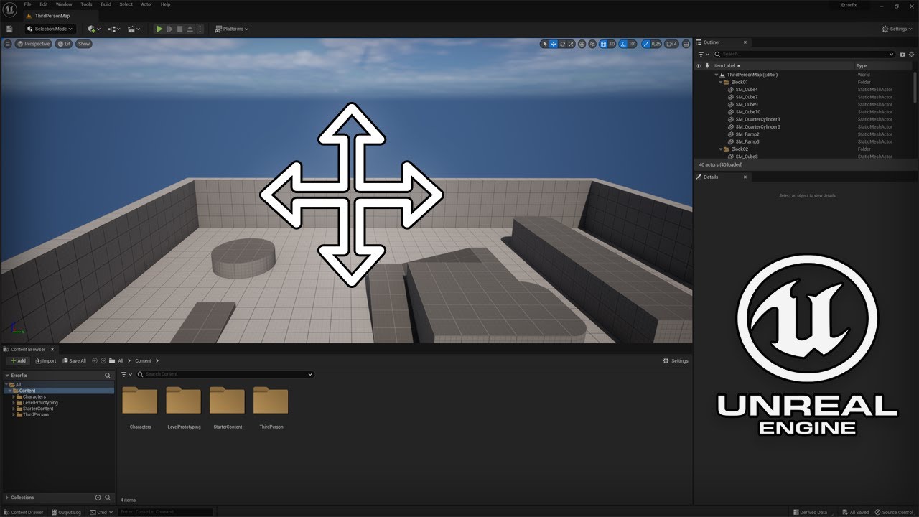
Task: Activate the rotate gizmo tool
Action: pyautogui.click(x=562, y=44)
